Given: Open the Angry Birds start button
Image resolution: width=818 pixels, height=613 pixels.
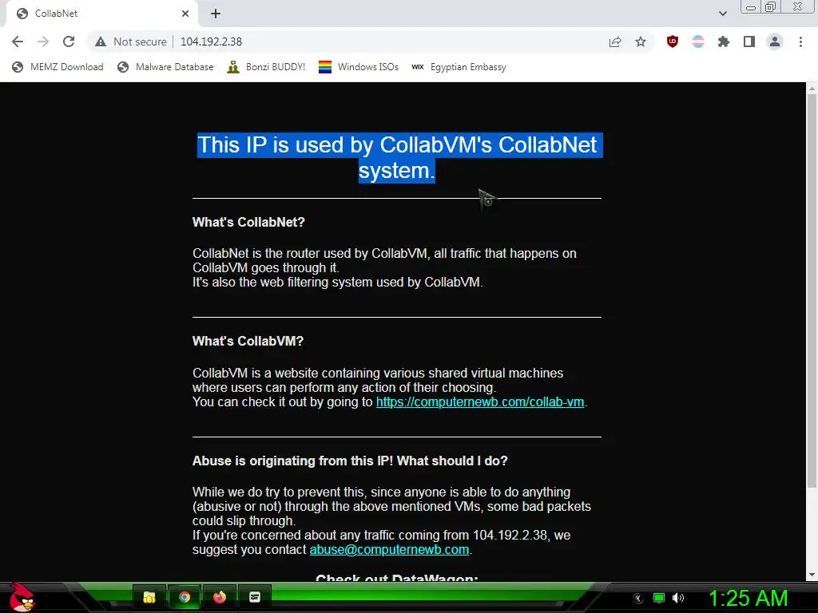Looking at the screenshot, I should pyautogui.click(x=22, y=597).
